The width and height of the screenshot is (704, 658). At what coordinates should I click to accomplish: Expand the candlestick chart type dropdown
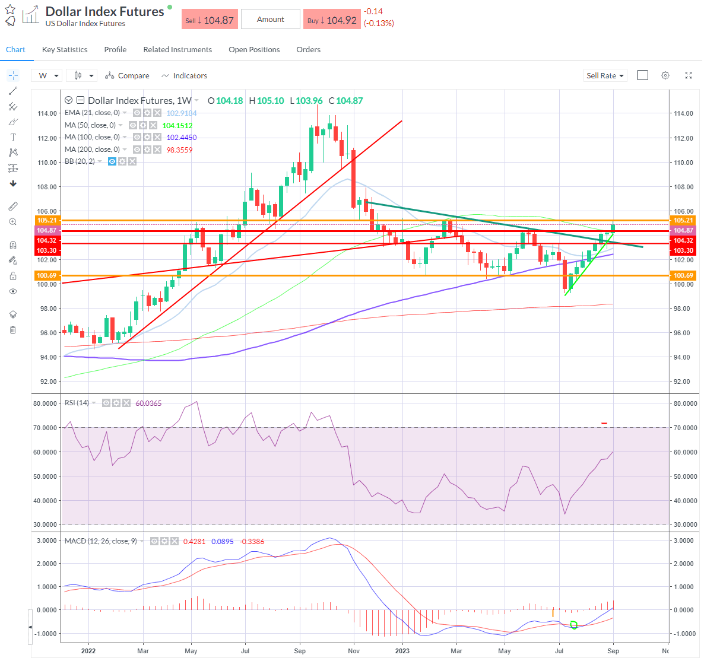pyautogui.click(x=82, y=75)
